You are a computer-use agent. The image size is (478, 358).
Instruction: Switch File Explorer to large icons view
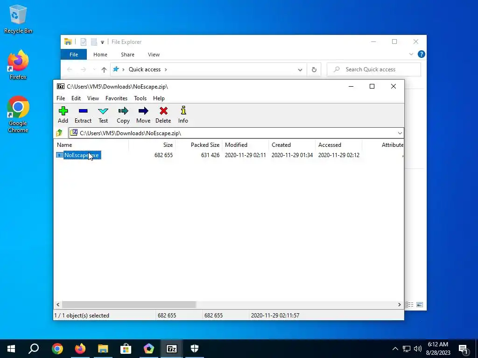(420, 304)
